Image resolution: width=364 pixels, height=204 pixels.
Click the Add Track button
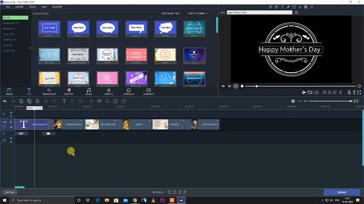(10, 192)
